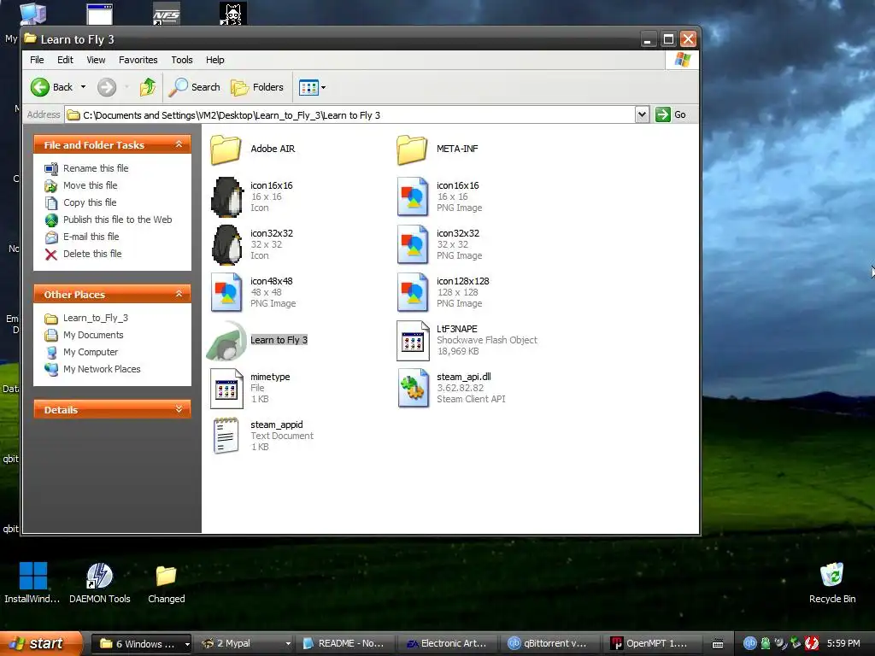Select icon128x128 PNG Image file

(x=413, y=292)
